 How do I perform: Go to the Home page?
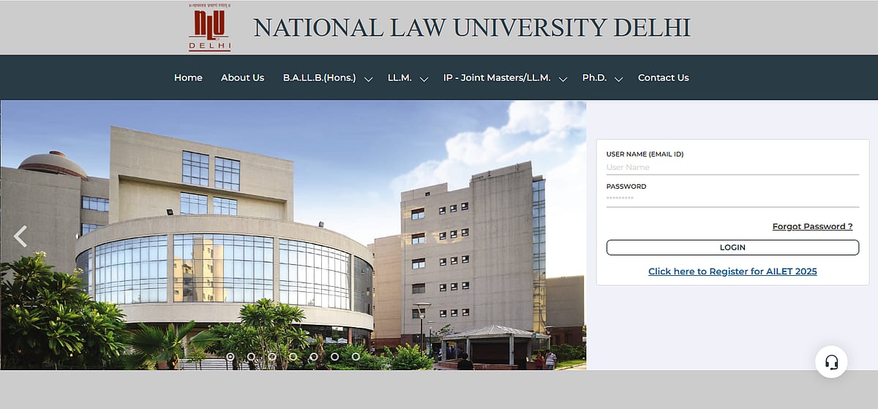pos(188,78)
